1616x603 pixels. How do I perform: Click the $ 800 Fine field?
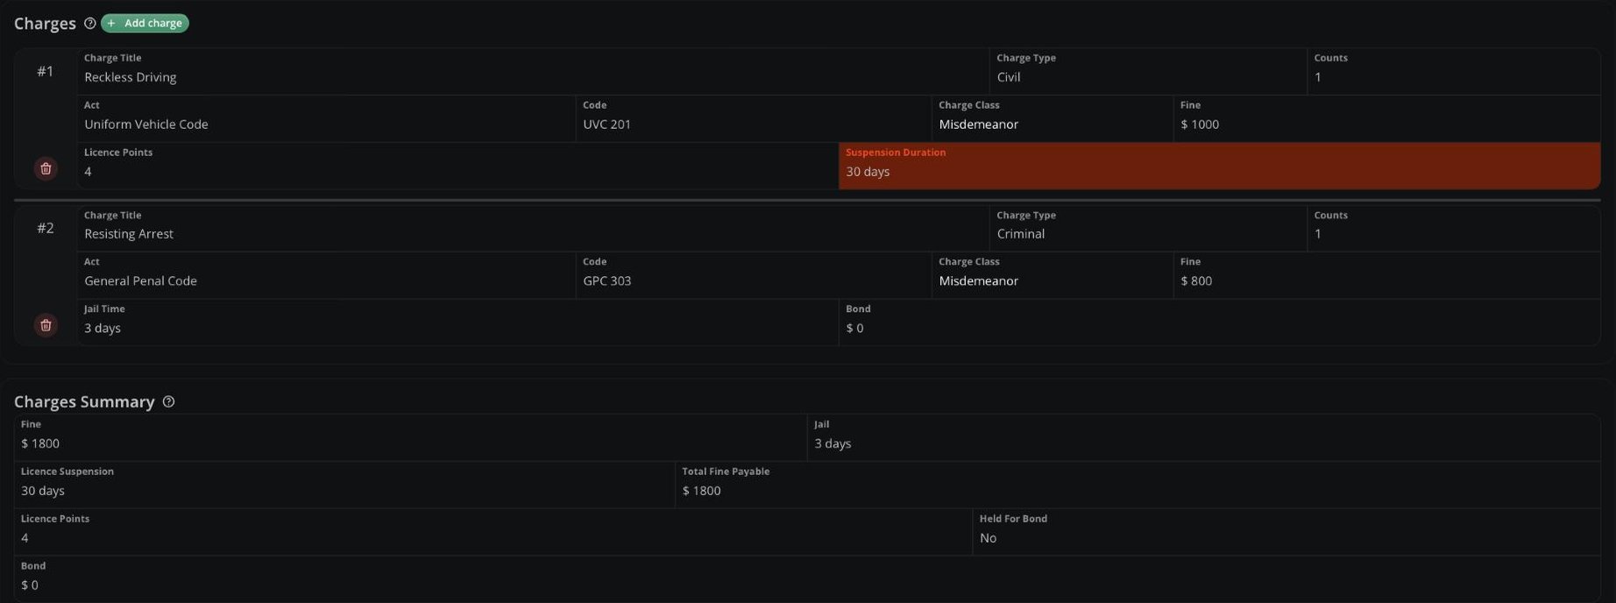[1387, 275]
